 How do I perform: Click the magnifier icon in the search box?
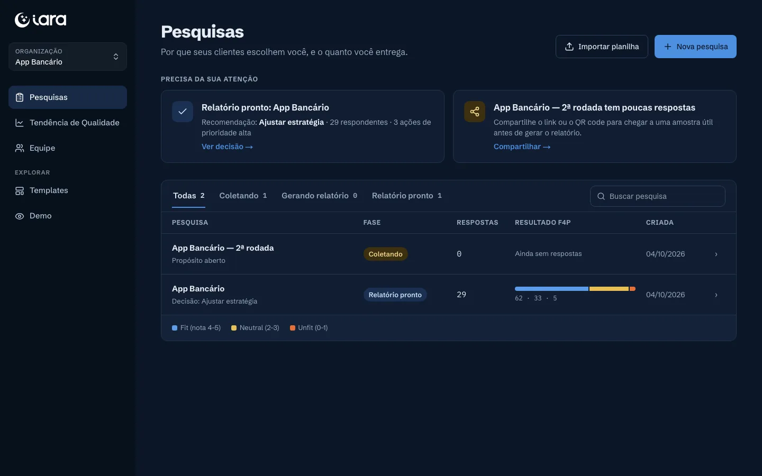point(601,196)
